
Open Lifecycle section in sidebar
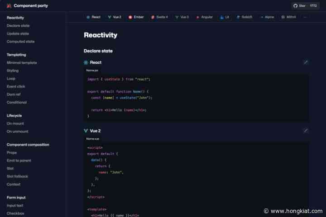14,116
